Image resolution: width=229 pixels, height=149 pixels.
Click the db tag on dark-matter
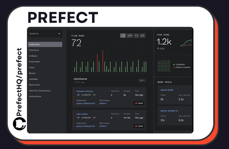[x=78, y=118]
